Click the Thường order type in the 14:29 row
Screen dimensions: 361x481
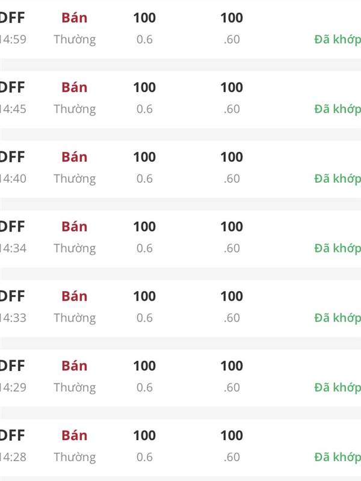tap(75, 388)
